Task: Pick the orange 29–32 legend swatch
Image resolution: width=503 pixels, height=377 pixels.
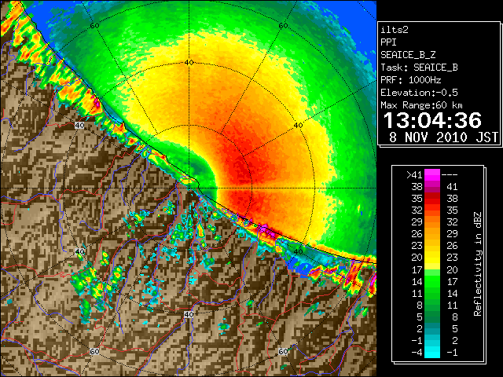Action: coord(432,221)
